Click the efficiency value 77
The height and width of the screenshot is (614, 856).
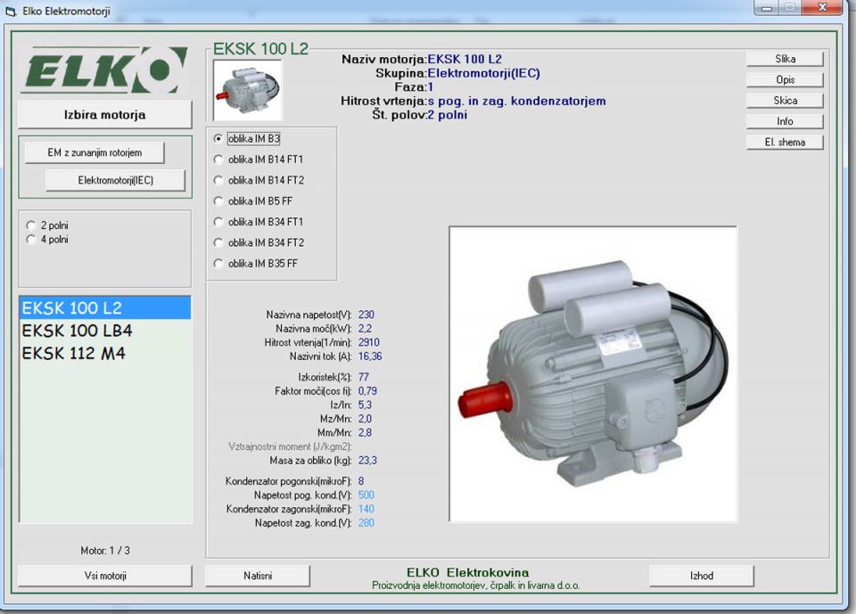pyautogui.click(x=363, y=377)
